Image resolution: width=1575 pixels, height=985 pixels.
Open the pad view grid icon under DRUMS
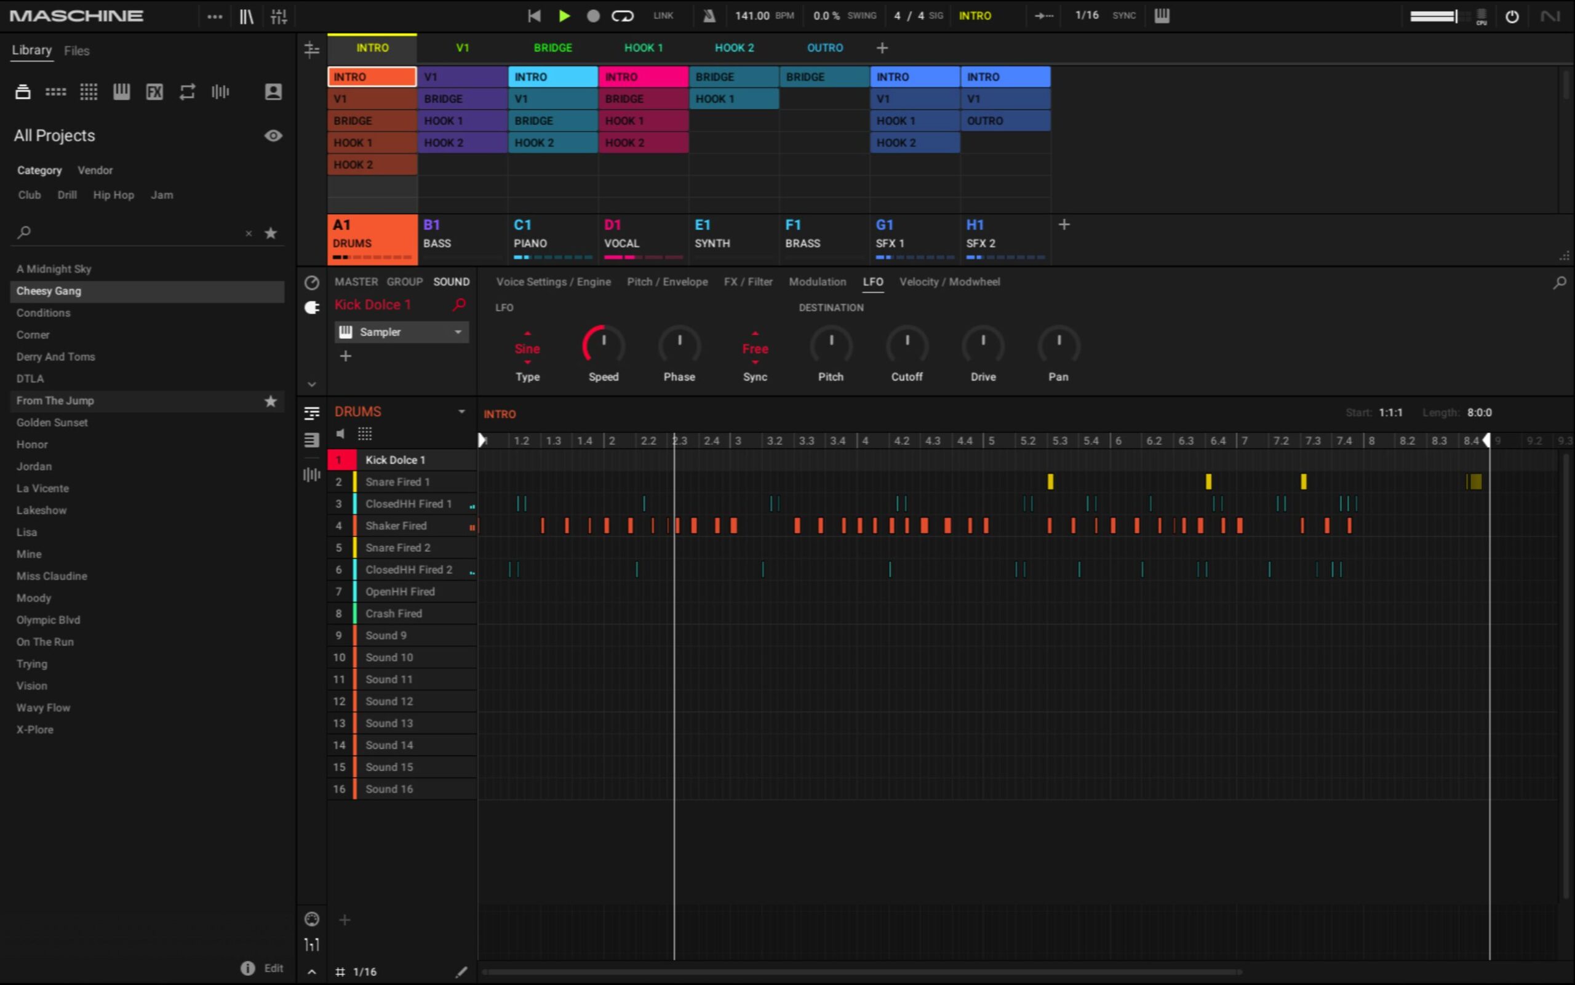(x=365, y=434)
